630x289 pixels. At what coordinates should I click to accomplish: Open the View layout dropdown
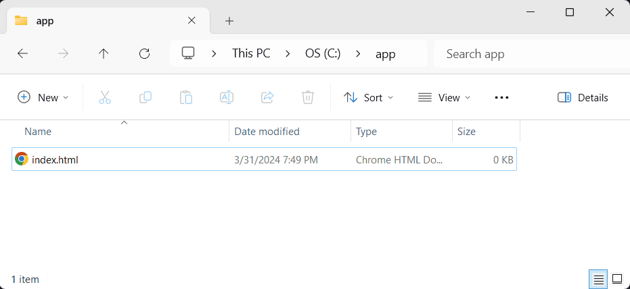[444, 97]
